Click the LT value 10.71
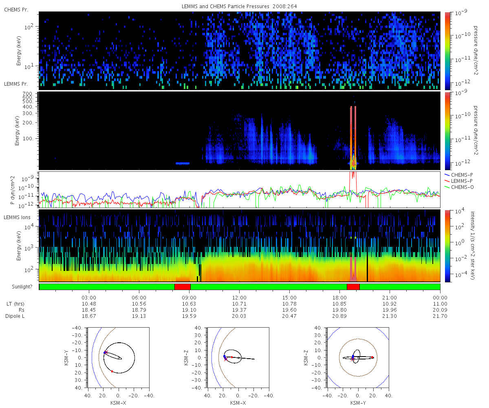 coord(239,304)
